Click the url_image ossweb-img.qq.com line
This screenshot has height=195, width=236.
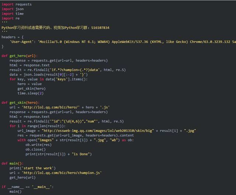pos(107,131)
